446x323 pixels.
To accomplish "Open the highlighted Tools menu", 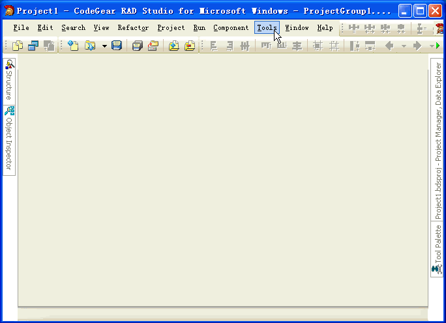I will (267, 27).
